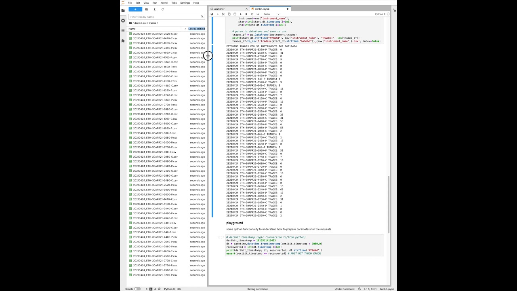Open the Extension Manager puzzle icon
Image resolution: width=517 pixels, height=291 pixels.
point(123,40)
